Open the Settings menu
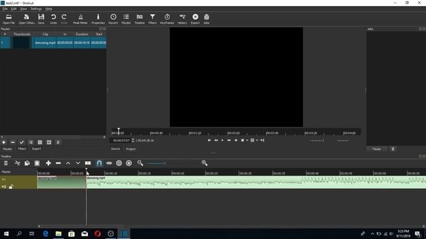 [x=36, y=9]
